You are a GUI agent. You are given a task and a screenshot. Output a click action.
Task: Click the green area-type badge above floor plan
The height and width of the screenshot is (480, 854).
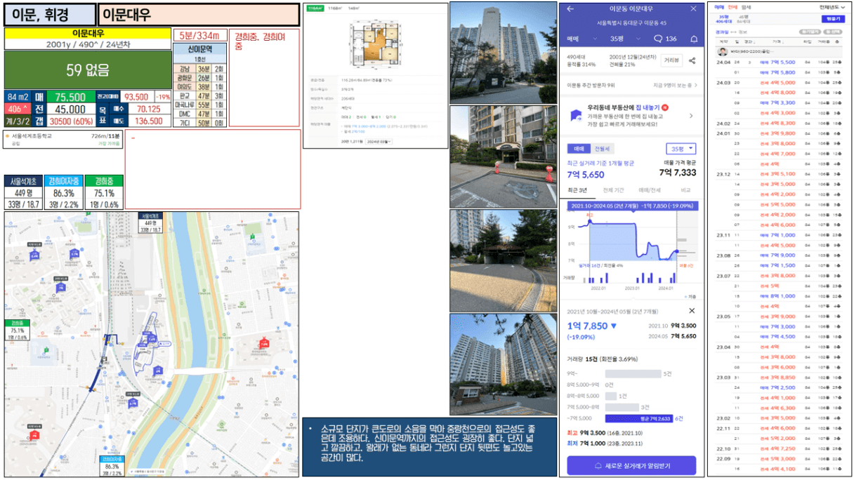tap(315, 8)
